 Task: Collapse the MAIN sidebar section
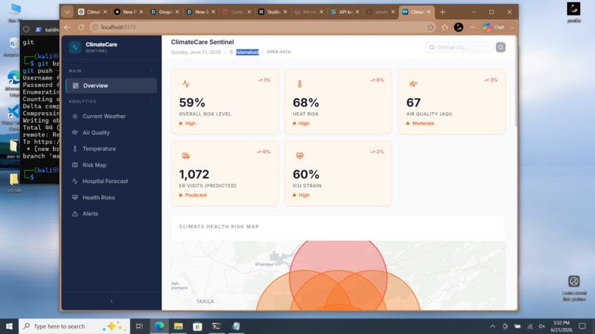click(152, 71)
